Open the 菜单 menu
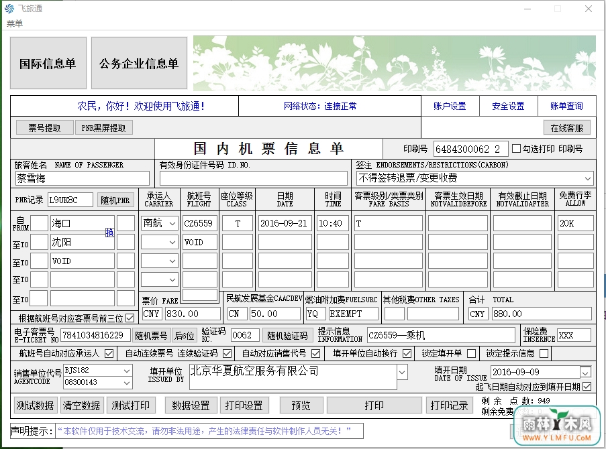The height and width of the screenshot is (449, 606). tap(15, 23)
